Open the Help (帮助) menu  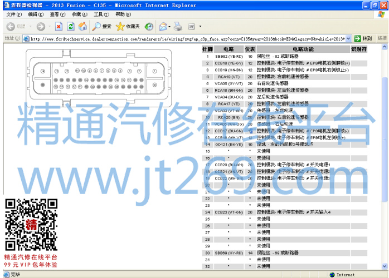point(123,14)
